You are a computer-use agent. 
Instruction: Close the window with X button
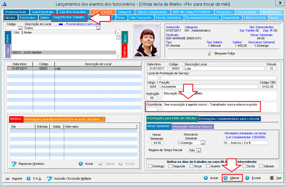click(280, 3)
